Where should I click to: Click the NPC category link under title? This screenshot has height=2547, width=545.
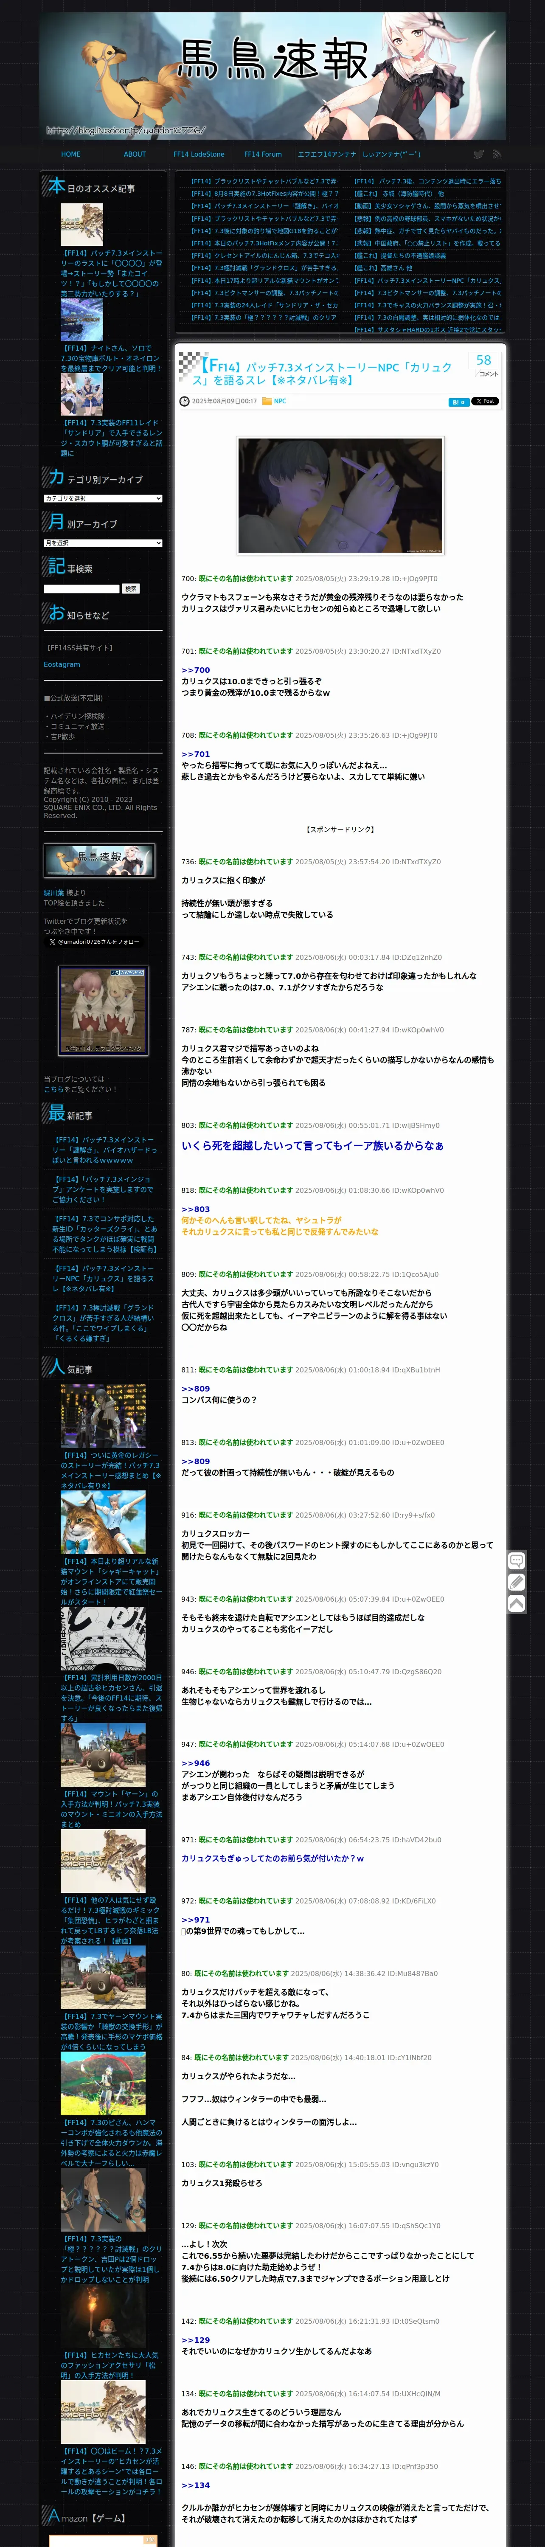[280, 402]
